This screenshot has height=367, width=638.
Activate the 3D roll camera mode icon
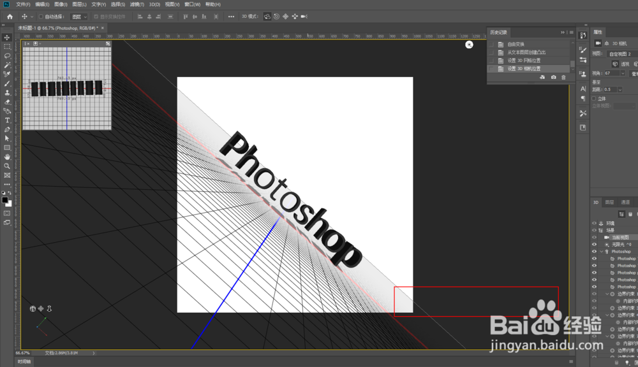point(276,17)
